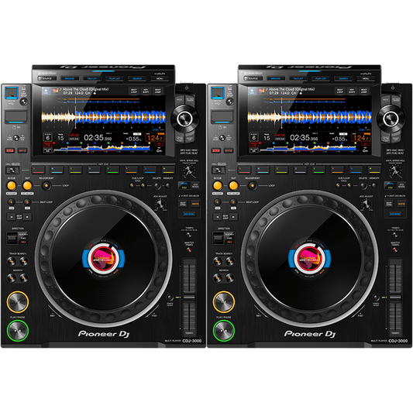The height and width of the screenshot is (413, 413).
Task: Click the tempo slider on left CDJ
Action: click(x=189, y=298)
